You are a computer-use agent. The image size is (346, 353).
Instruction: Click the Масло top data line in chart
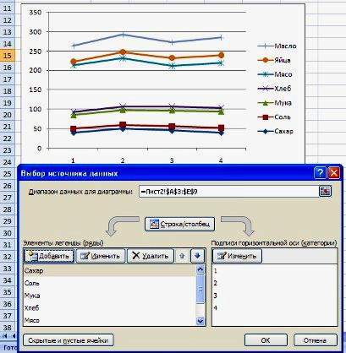pyautogui.click(x=147, y=39)
